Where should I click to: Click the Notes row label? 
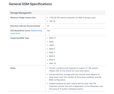[13, 68]
